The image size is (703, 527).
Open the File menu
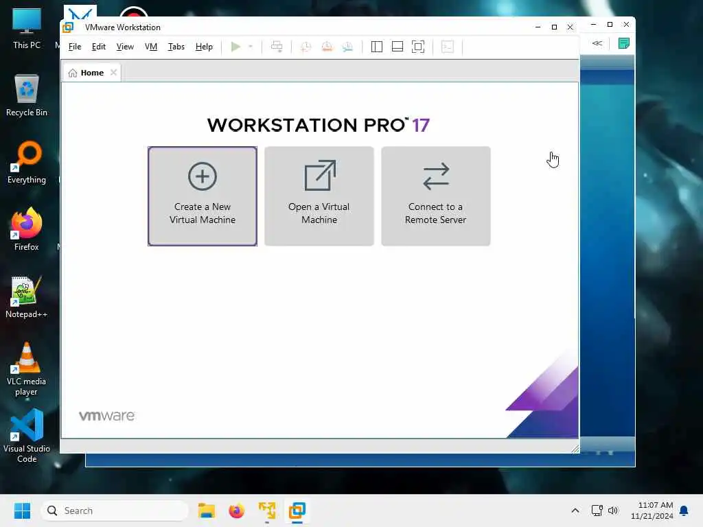tap(74, 47)
